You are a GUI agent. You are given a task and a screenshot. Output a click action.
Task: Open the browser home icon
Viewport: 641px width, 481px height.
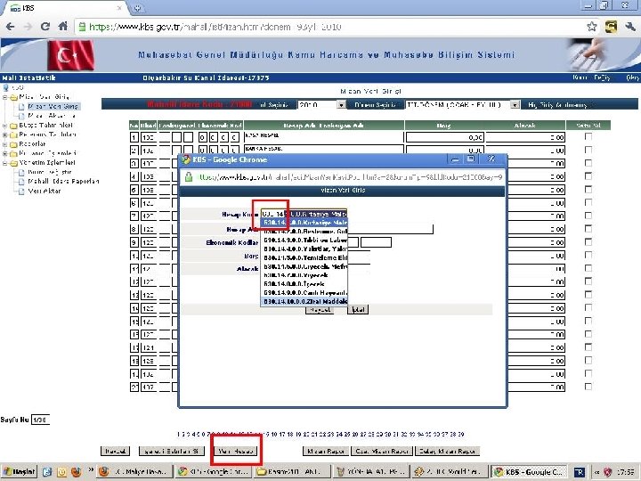click(62, 27)
